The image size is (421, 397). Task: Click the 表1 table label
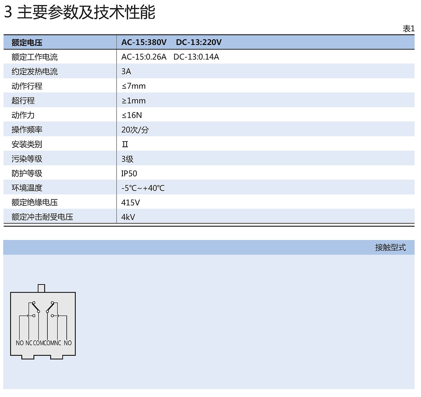408,29
